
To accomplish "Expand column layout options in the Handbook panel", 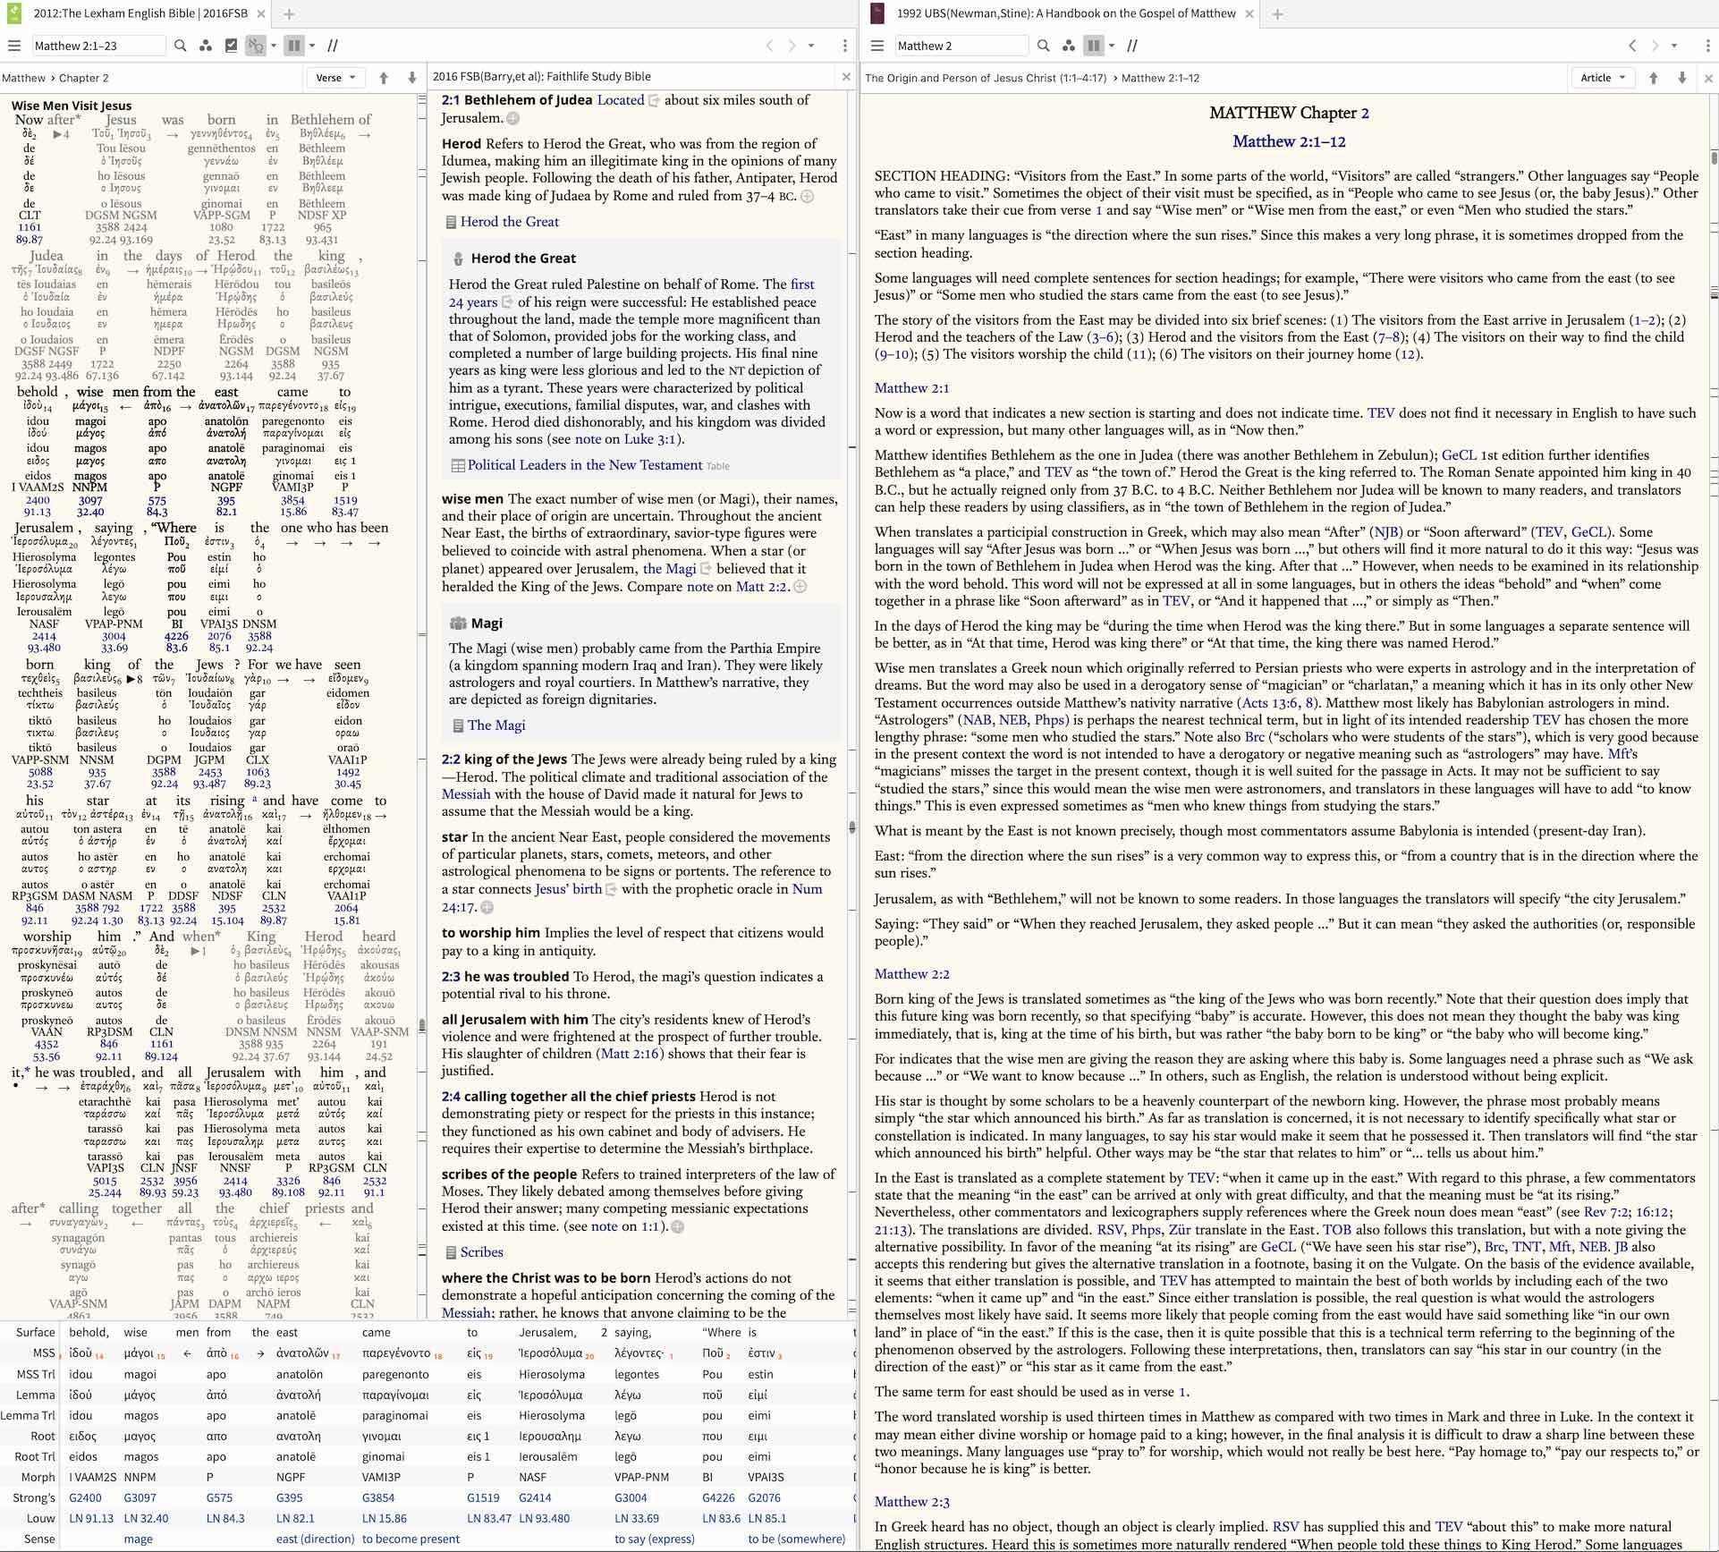I will pyautogui.click(x=1112, y=46).
